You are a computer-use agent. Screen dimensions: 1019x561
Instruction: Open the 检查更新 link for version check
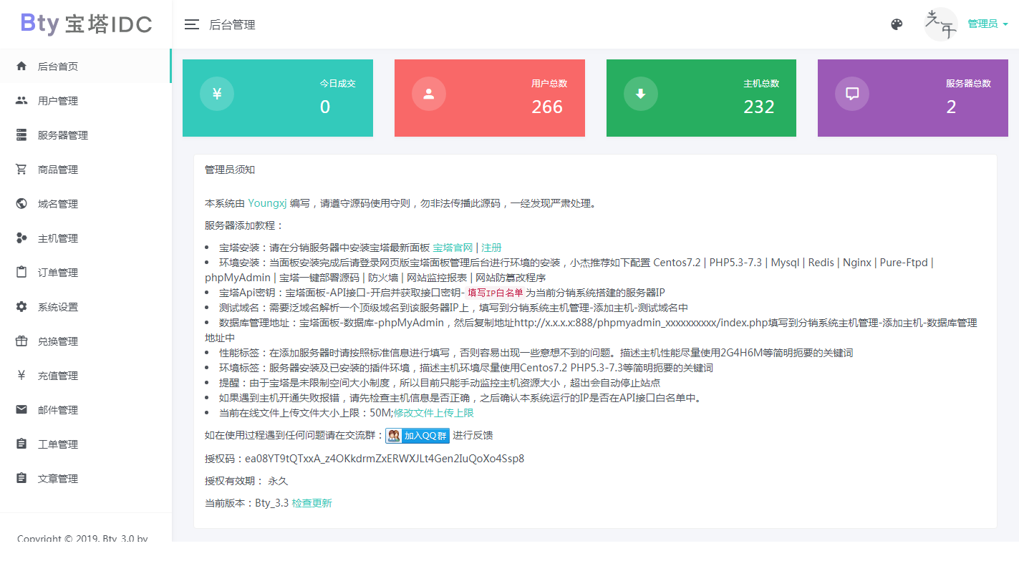coord(312,503)
